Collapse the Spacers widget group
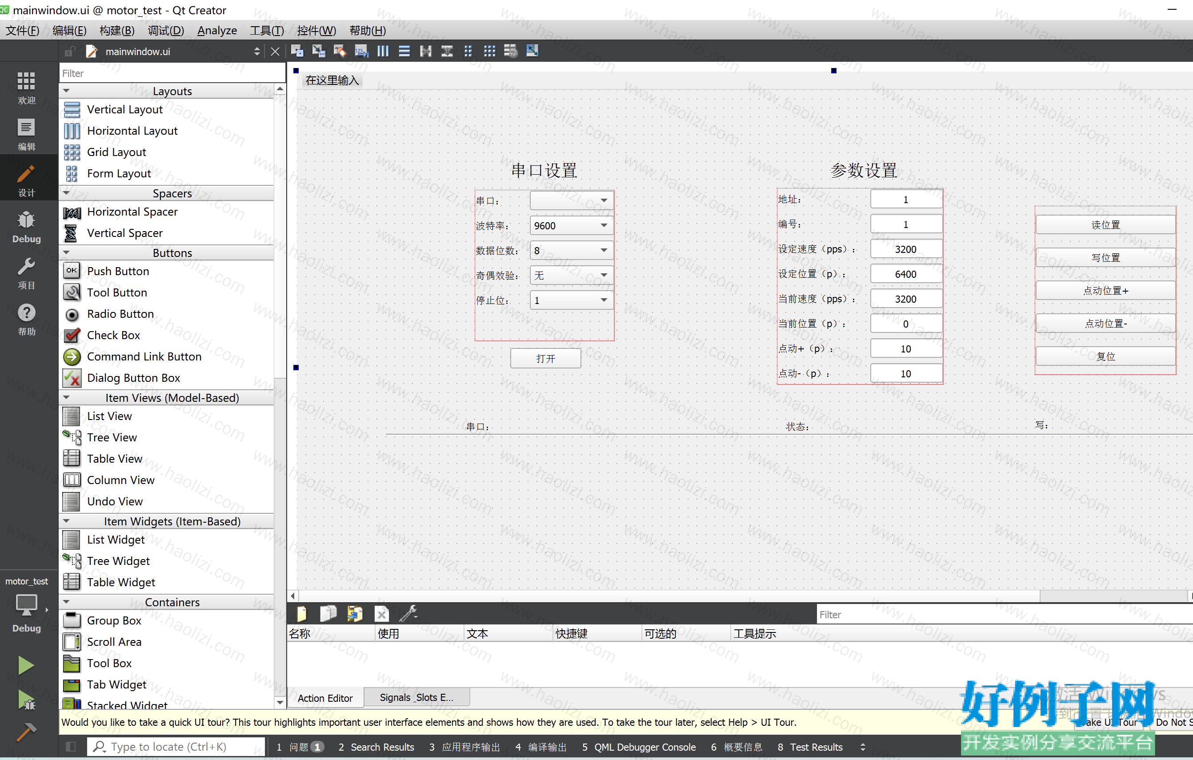 [x=66, y=193]
